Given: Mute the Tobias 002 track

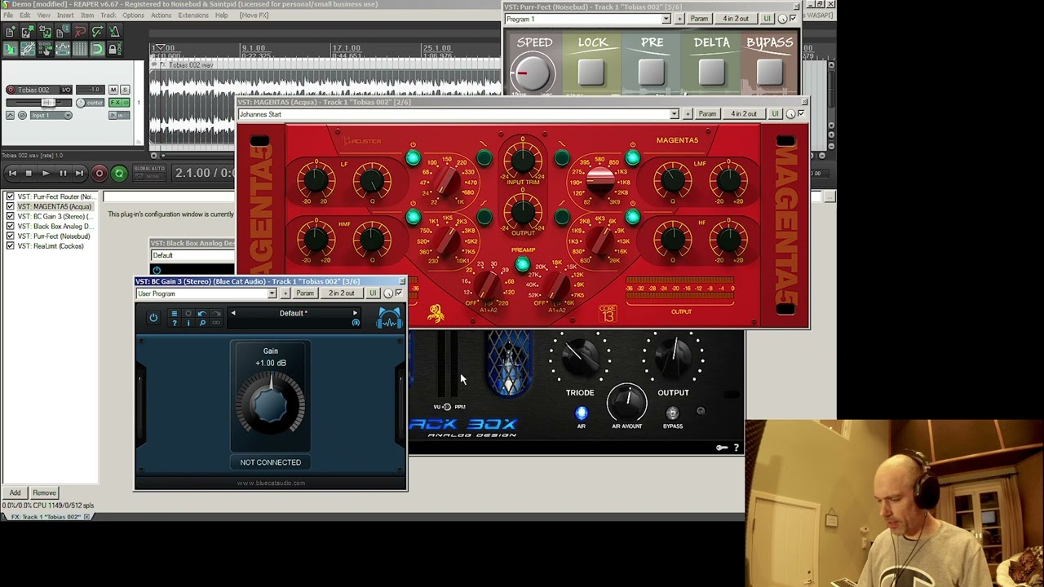Looking at the screenshot, I should (x=113, y=90).
